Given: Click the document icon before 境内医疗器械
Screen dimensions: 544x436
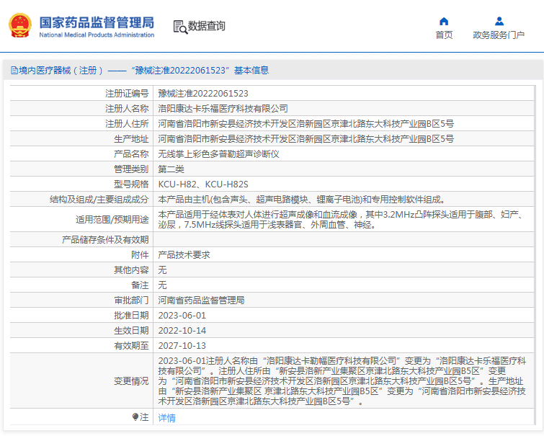Looking at the screenshot, I should click(14, 71).
